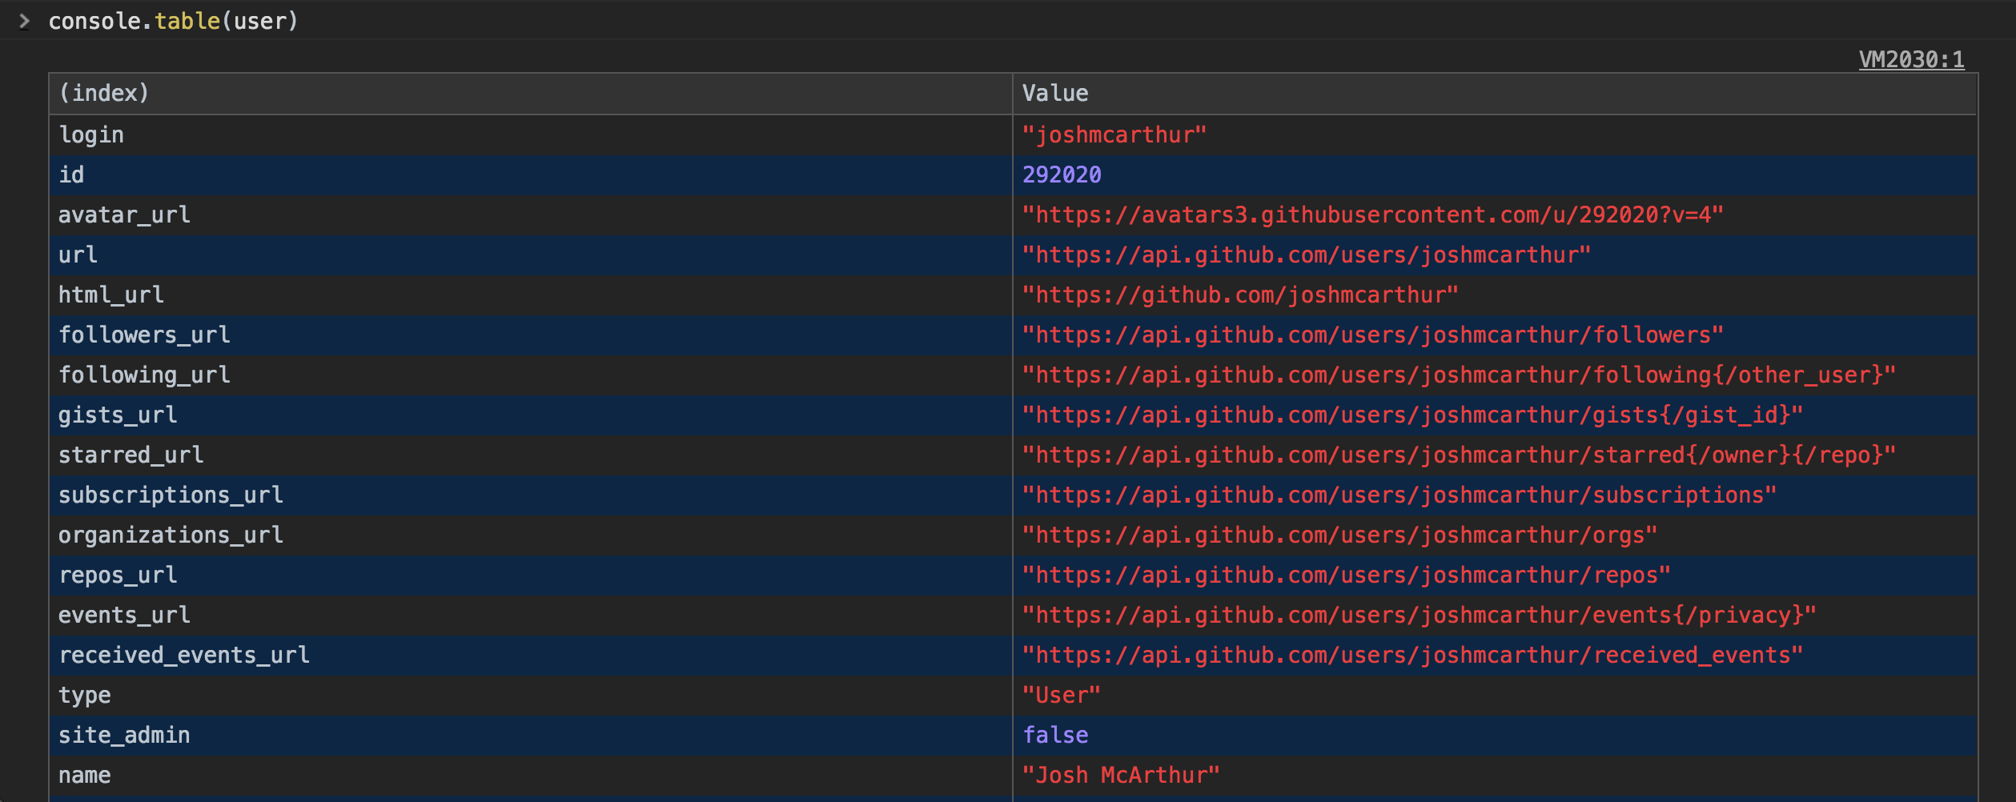Select the gists_url index cell
2016x802 pixels.
pos(531,415)
